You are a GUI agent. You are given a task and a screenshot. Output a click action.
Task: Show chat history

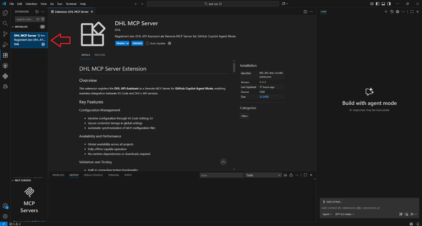click(x=392, y=12)
